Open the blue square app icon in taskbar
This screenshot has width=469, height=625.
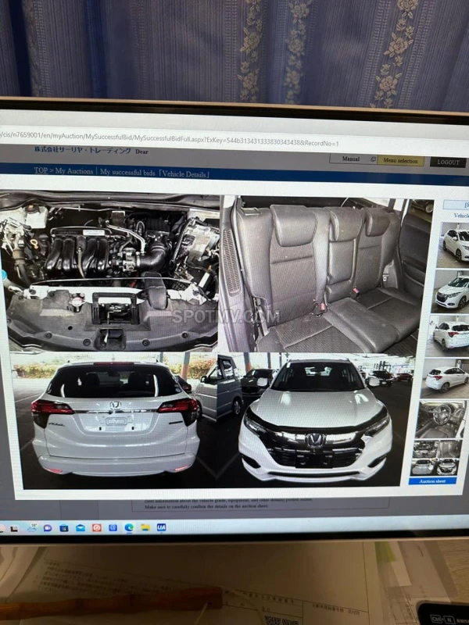[113, 528]
